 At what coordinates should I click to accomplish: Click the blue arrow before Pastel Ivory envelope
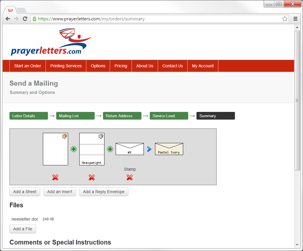[149, 149]
